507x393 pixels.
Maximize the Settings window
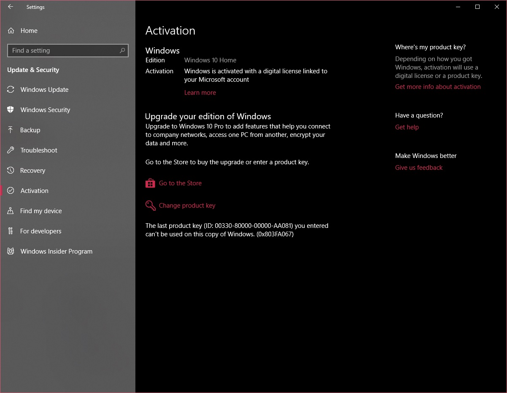tap(477, 7)
